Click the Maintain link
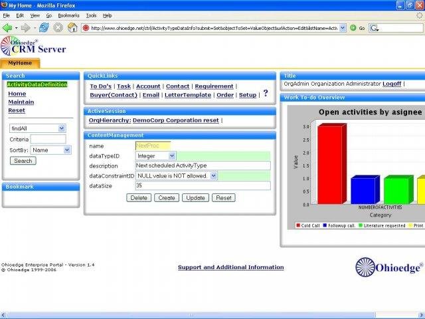Image resolution: width=425 pixels, height=319 pixels. [x=21, y=102]
